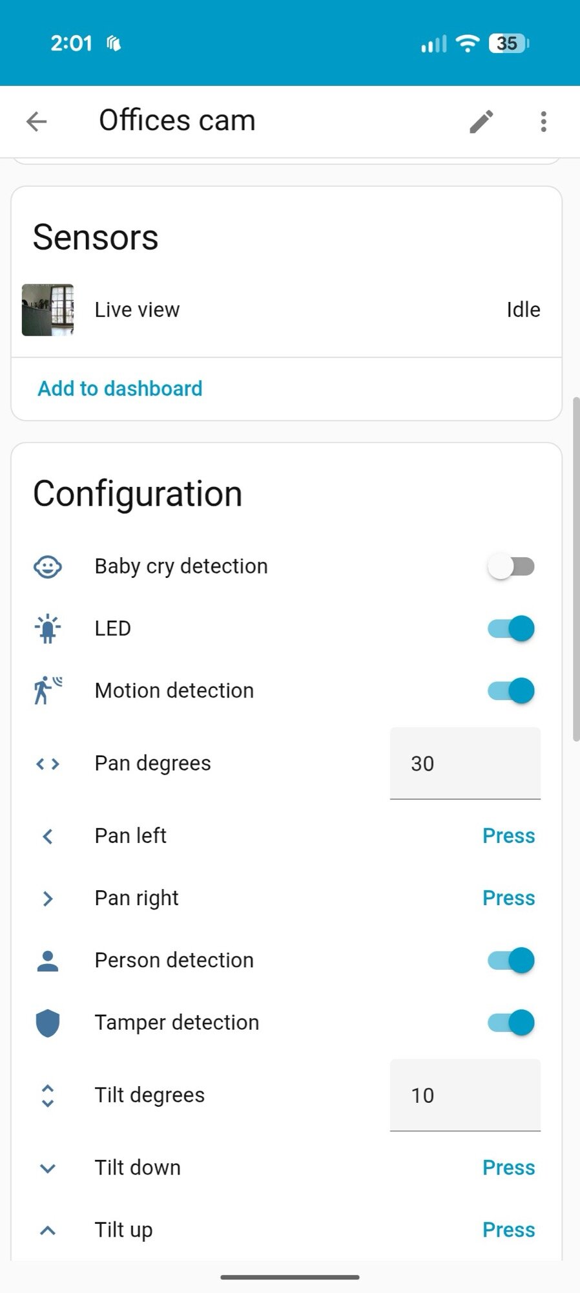Click the tamper detection shield icon
Viewport: 580px width, 1293px height.
[x=48, y=1022]
